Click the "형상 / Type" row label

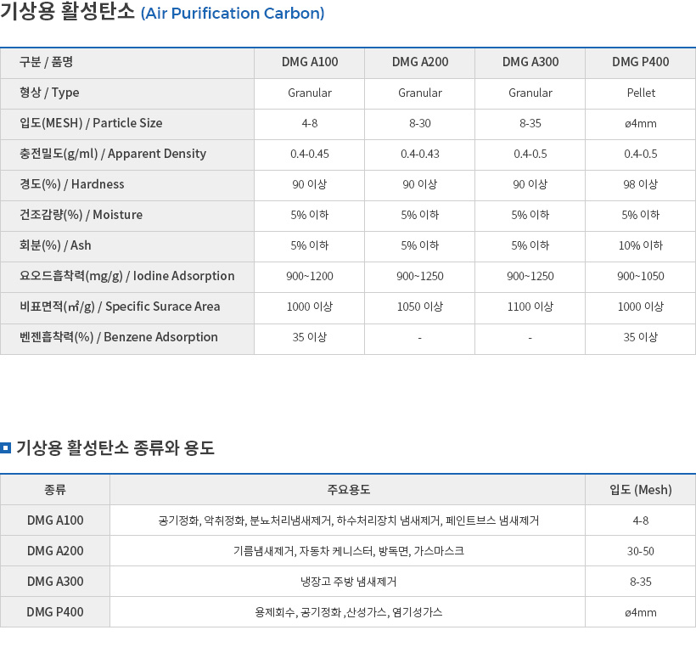[50, 93]
